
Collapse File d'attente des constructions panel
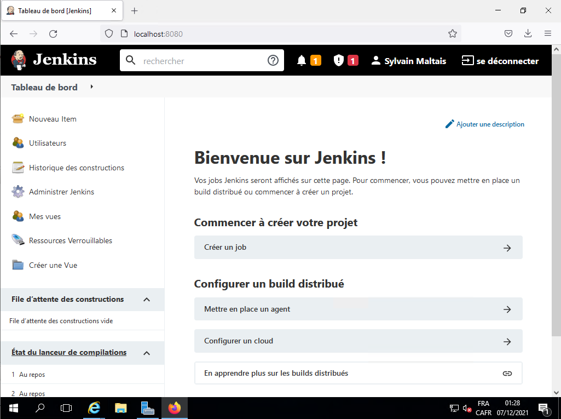coord(147,300)
